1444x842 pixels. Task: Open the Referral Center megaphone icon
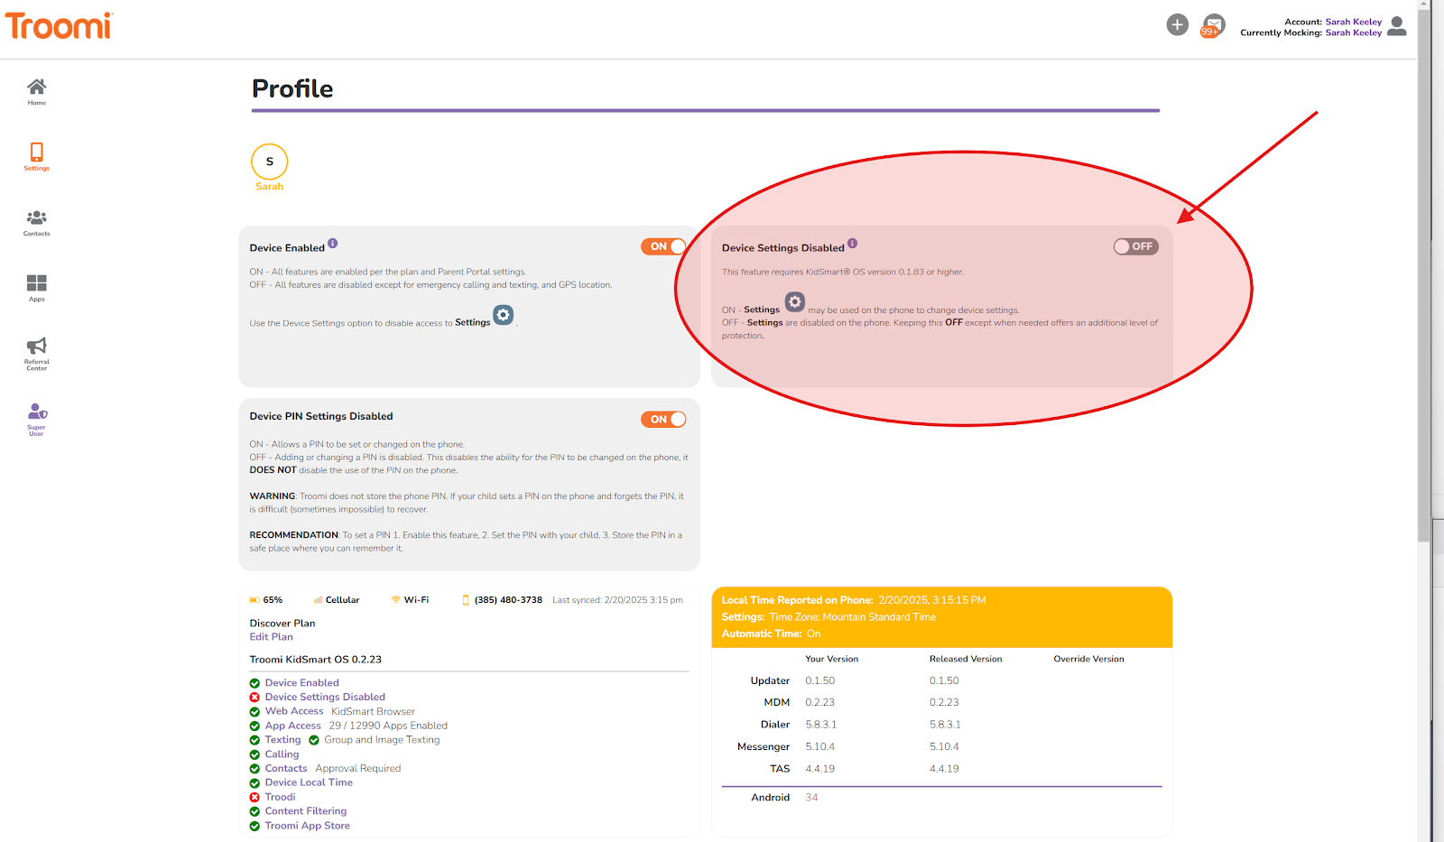coord(36,353)
